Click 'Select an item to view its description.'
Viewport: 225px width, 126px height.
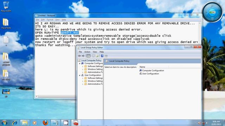121,67
